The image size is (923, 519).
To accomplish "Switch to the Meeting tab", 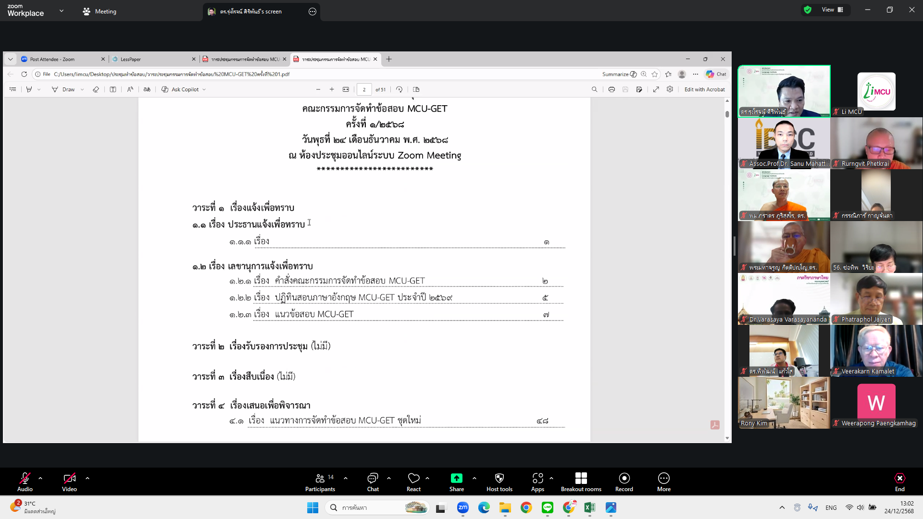I will pyautogui.click(x=100, y=12).
